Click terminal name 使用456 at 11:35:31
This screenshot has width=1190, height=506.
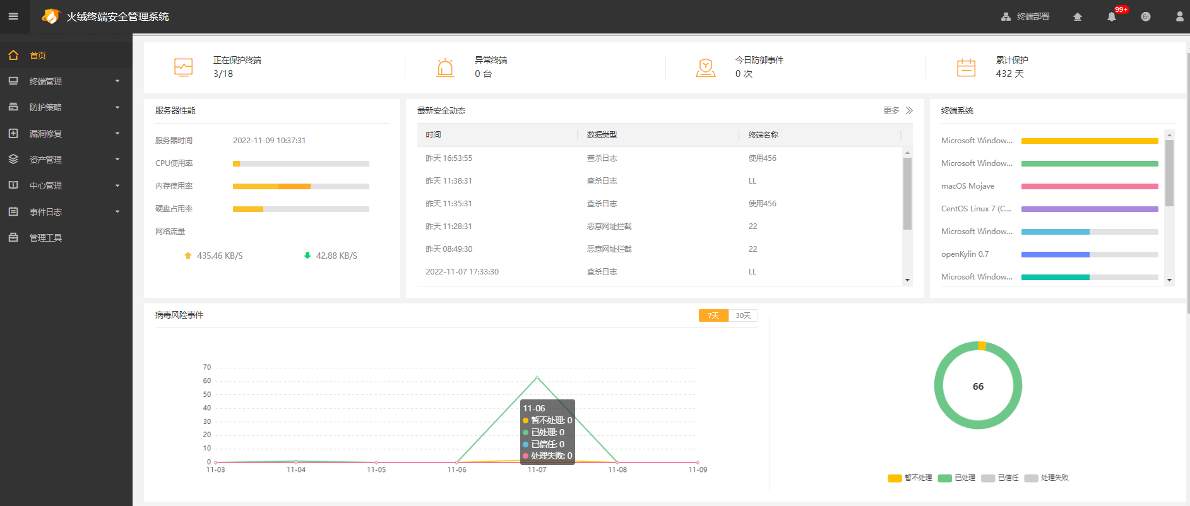(762, 204)
